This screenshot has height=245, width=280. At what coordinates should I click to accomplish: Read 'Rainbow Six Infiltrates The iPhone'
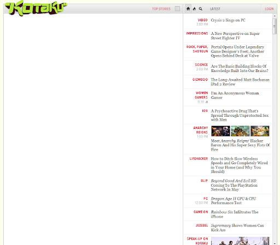coord(235,214)
